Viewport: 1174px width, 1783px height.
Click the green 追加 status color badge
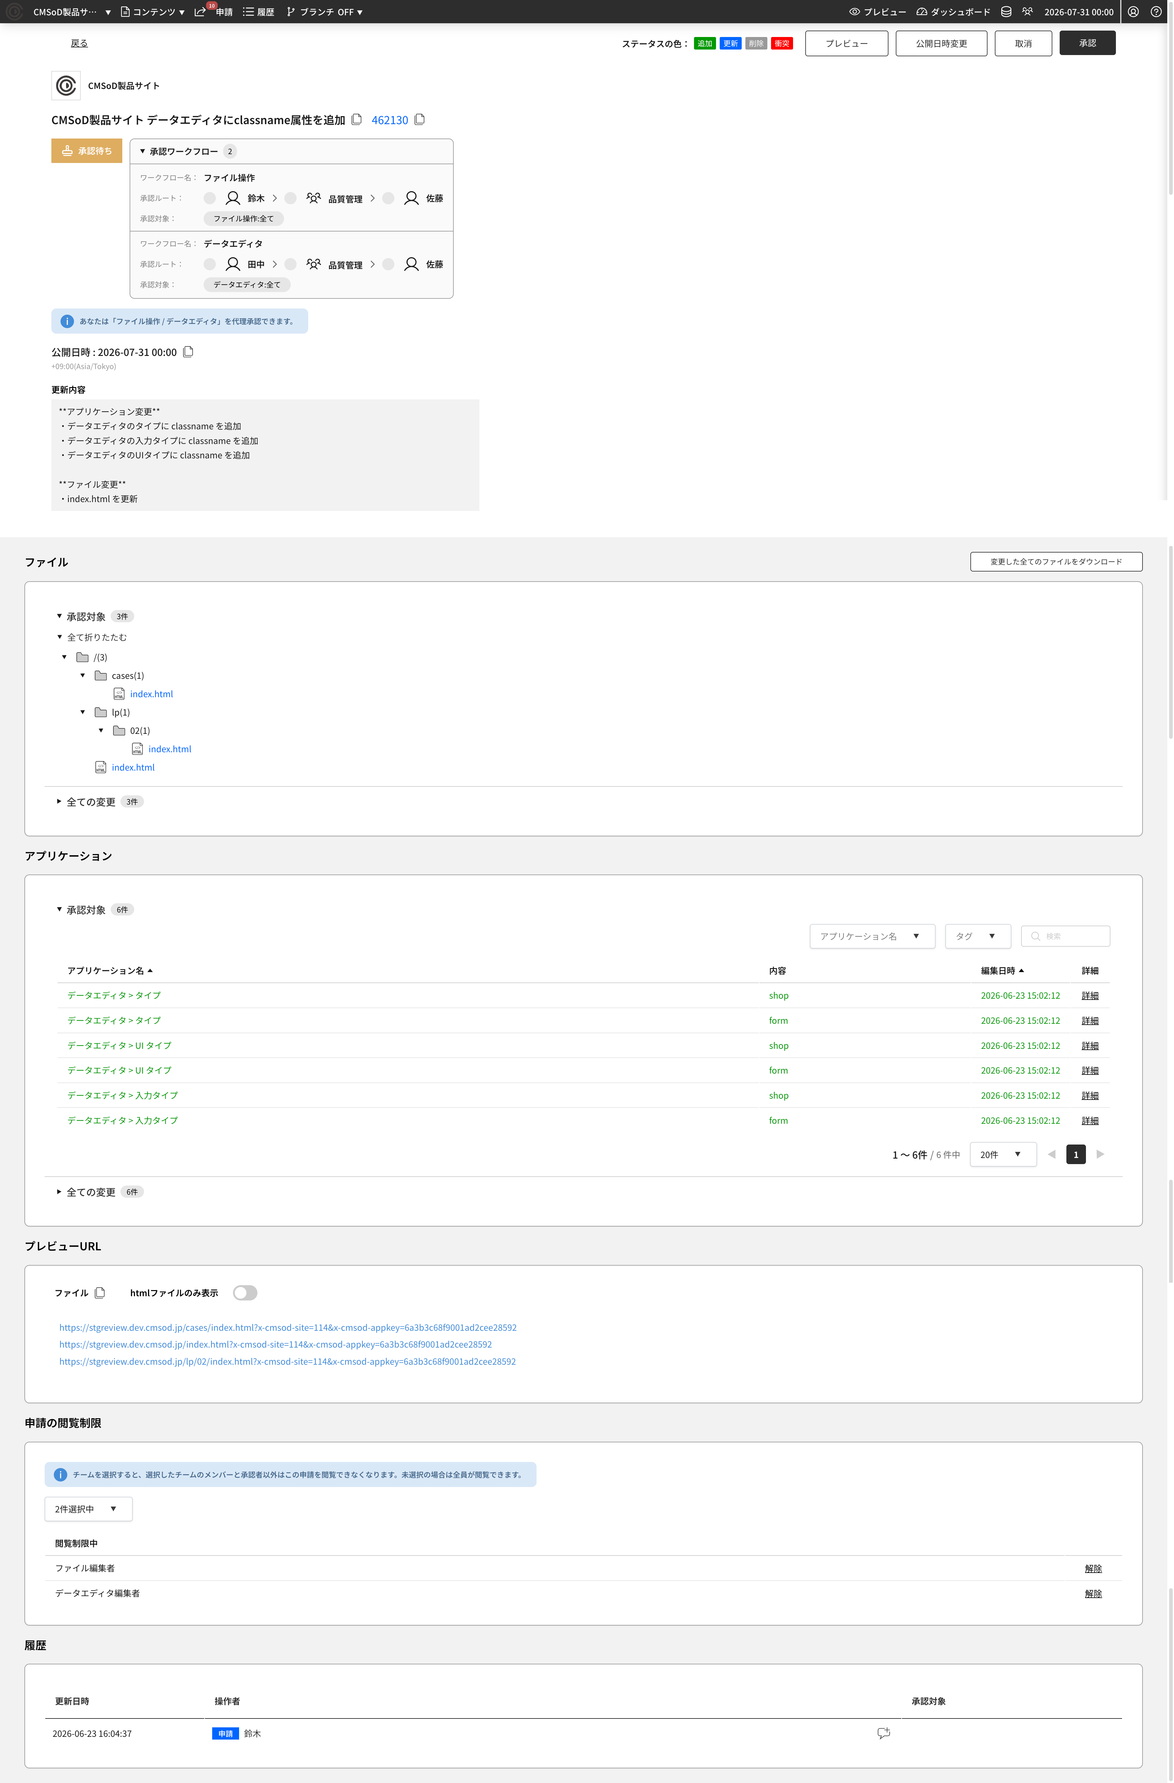point(704,43)
